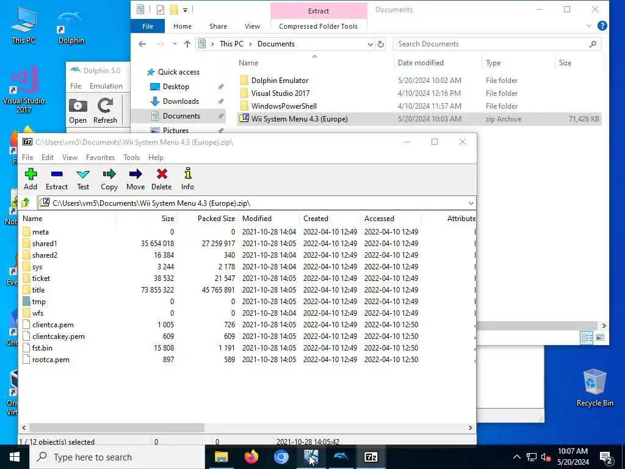Sort 7-Zip list by Modified column
The width and height of the screenshot is (625, 469).
[269, 219]
